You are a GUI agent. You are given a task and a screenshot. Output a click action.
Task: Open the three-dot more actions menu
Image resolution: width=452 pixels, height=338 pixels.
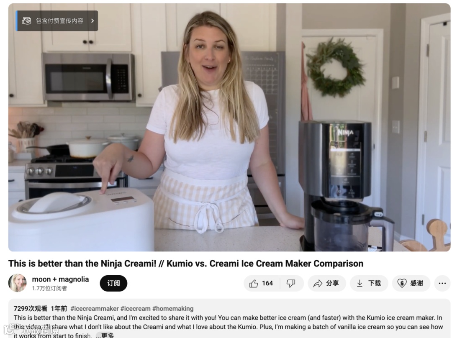click(442, 284)
